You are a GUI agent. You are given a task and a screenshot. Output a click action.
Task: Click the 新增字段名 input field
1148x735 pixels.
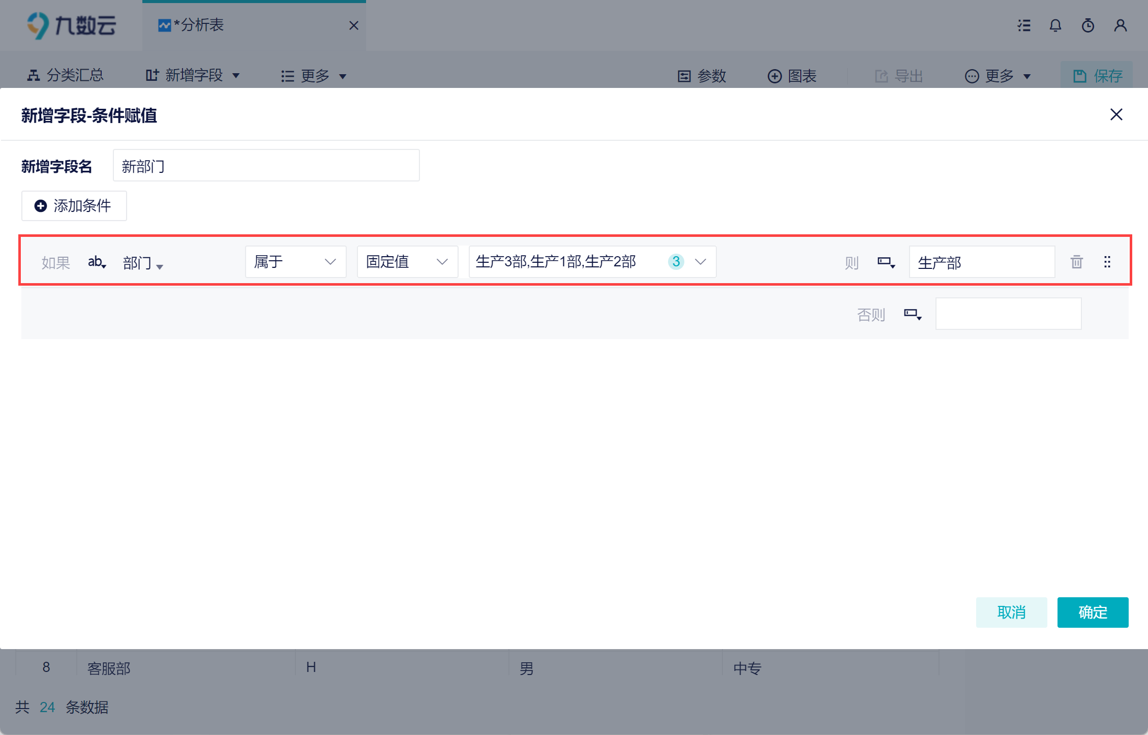(x=266, y=166)
